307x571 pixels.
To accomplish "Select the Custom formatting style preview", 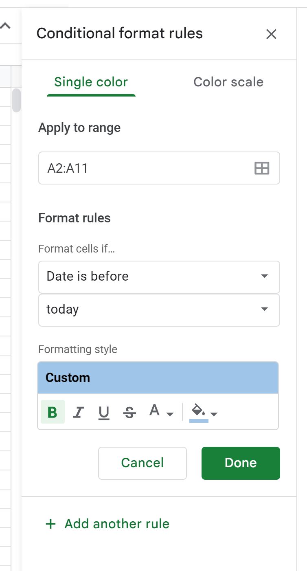I will pyautogui.click(x=158, y=378).
